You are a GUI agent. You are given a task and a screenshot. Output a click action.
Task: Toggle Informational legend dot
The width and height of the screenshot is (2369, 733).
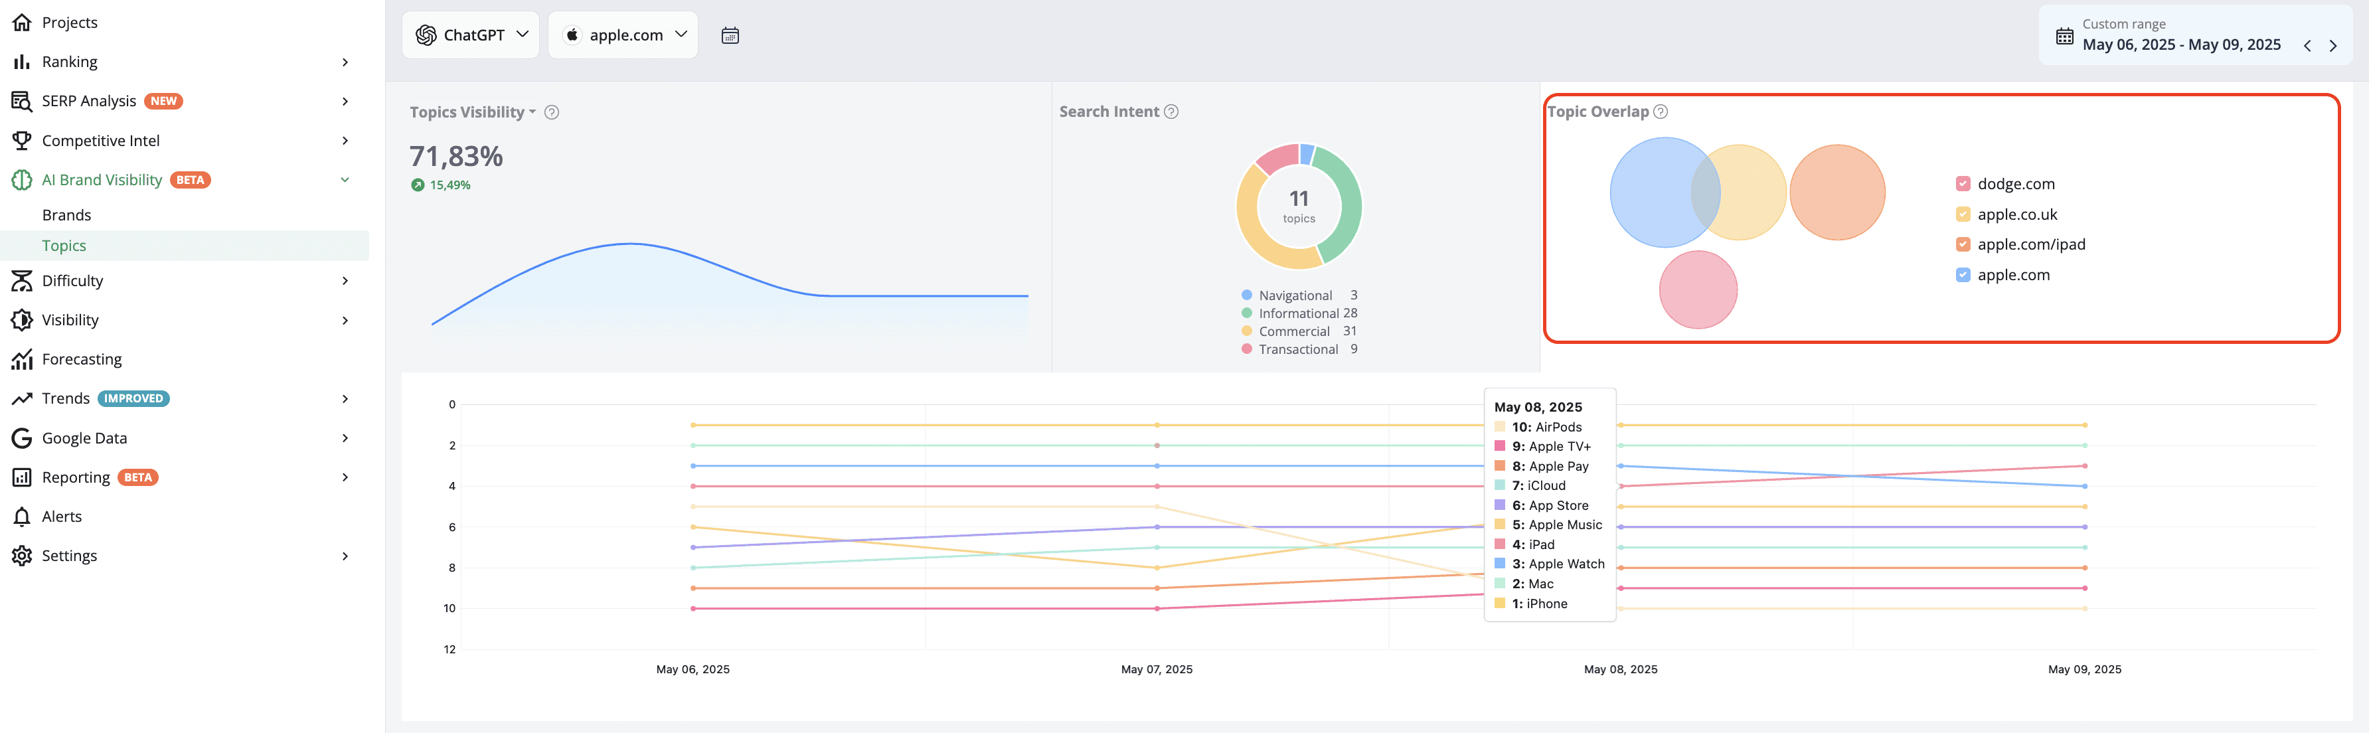pos(1247,313)
